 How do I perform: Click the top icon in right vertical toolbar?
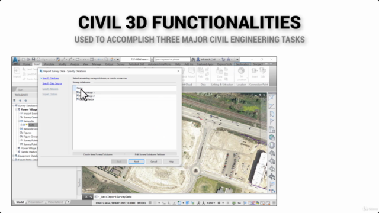point(272,98)
